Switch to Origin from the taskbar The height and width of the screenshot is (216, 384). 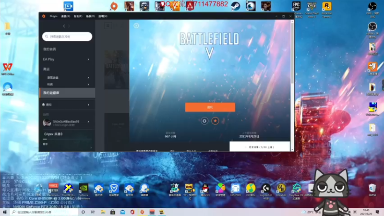pos(142,212)
